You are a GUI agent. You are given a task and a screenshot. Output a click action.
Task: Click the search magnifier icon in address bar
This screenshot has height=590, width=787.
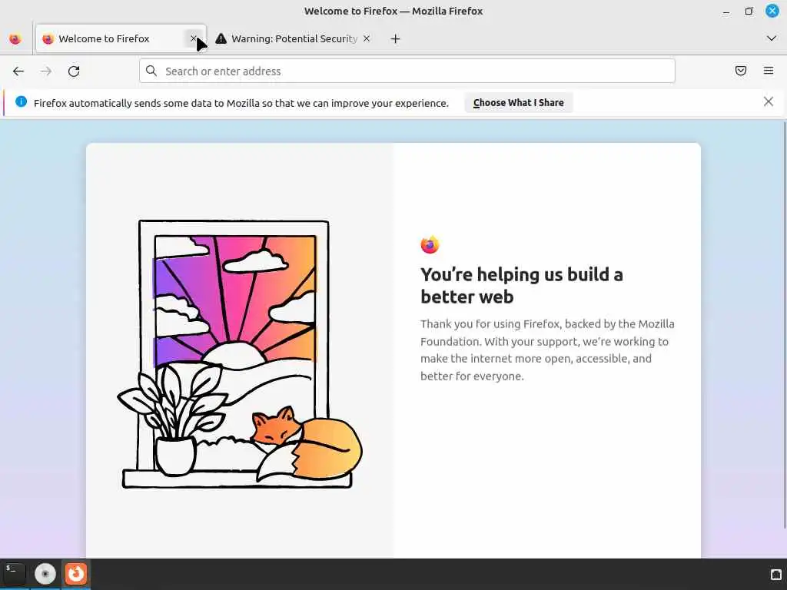pyautogui.click(x=151, y=71)
